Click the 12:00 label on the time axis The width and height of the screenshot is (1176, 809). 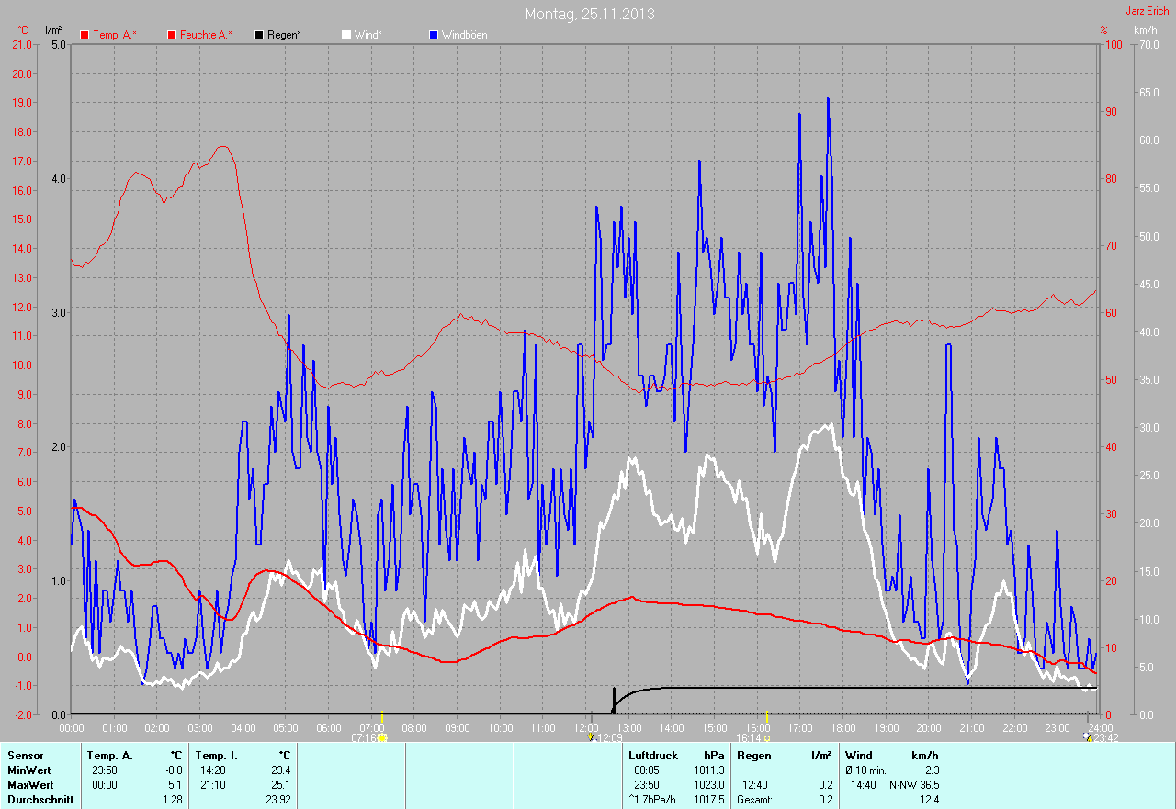pos(586,727)
